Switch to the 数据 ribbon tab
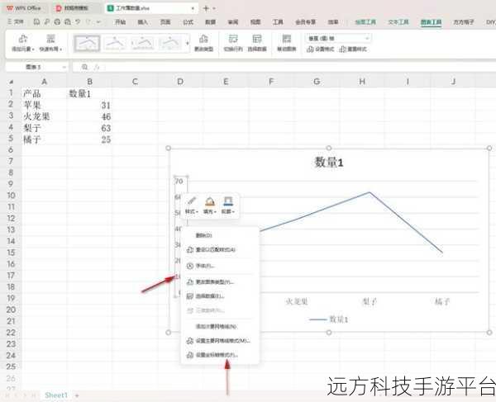The image size is (496, 402). [210, 21]
